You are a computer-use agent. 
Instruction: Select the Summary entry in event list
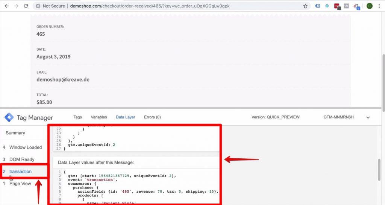(15, 133)
